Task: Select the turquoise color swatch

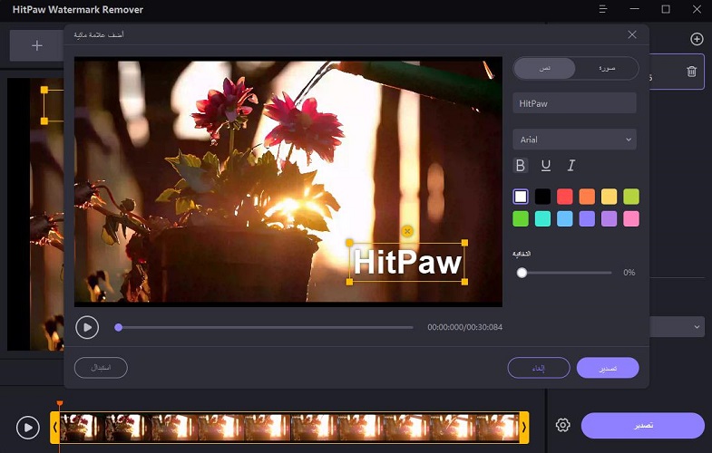Action: coord(542,218)
